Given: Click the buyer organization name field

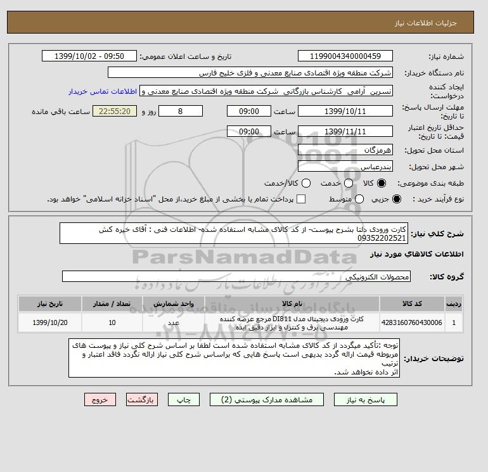Looking at the screenshot, I should (250, 72).
